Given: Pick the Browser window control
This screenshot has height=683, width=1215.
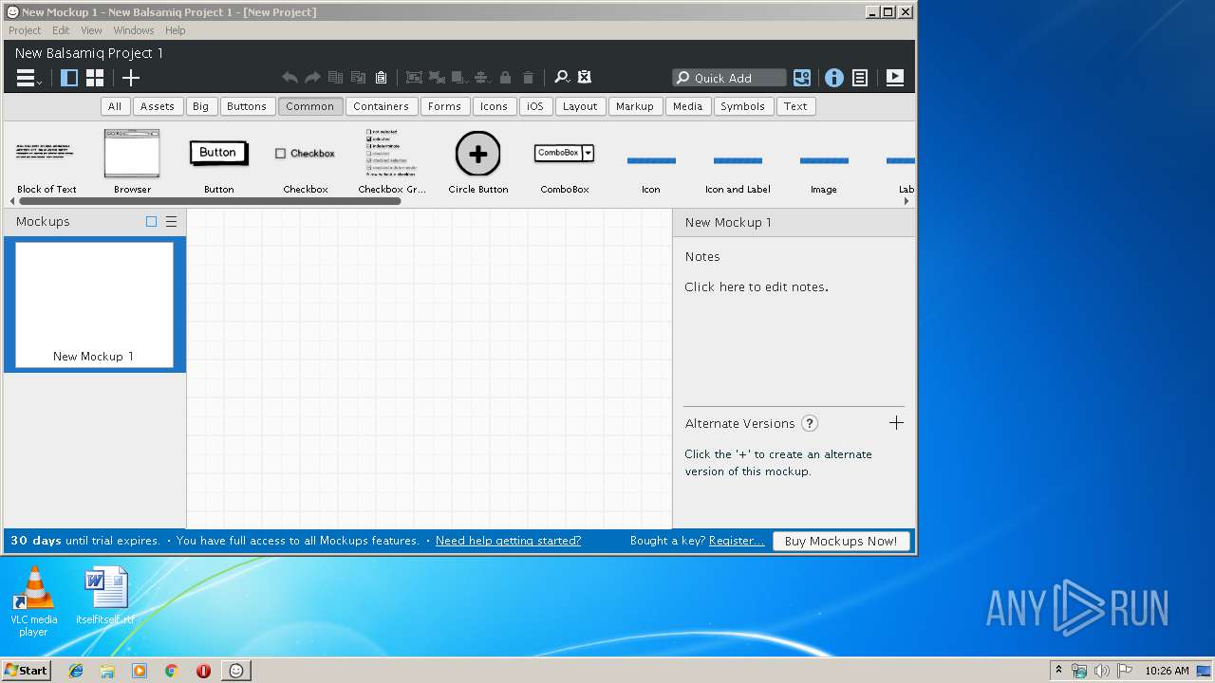Looking at the screenshot, I should click(132, 160).
